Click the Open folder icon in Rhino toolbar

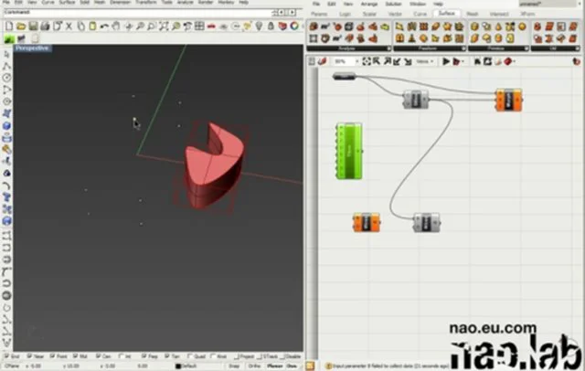click(x=21, y=26)
